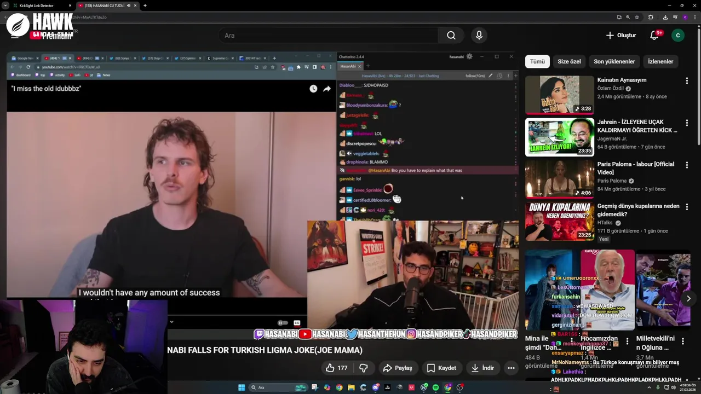Open YouTube notifications bell

pos(654,36)
